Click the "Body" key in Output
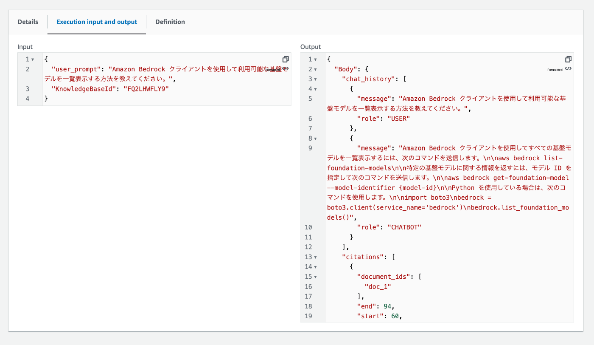Image resolution: width=594 pixels, height=345 pixels. (346, 69)
